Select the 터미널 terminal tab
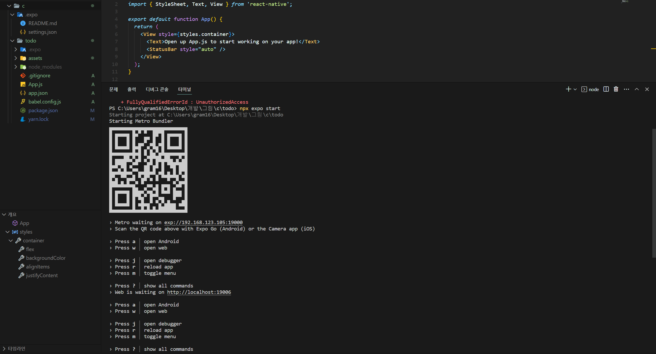This screenshot has height=354, width=656. [x=185, y=89]
